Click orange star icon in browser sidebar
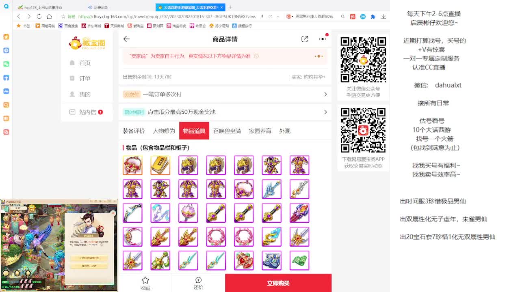The image size is (520, 292). pos(6,37)
